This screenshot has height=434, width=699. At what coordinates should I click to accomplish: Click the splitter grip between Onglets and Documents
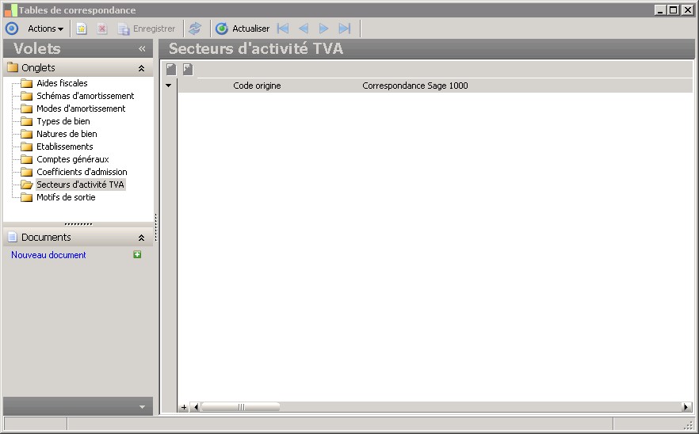click(78, 224)
